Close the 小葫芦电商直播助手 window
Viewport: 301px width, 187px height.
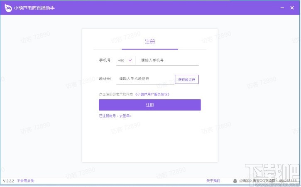click(292, 8)
